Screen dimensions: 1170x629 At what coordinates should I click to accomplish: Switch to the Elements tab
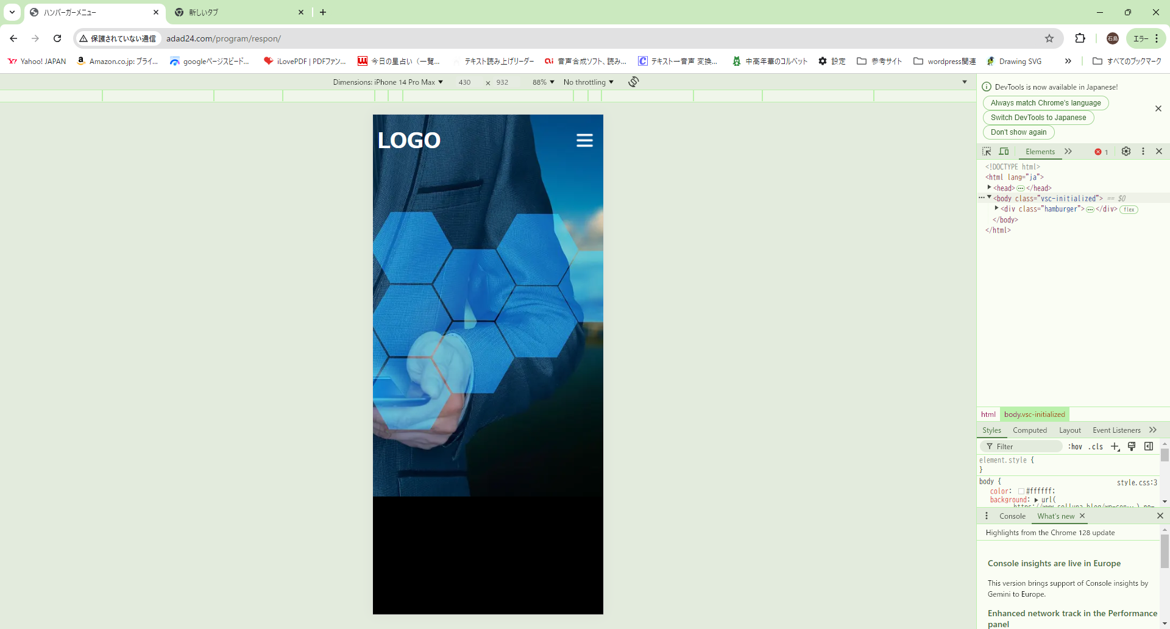coord(1040,152)
